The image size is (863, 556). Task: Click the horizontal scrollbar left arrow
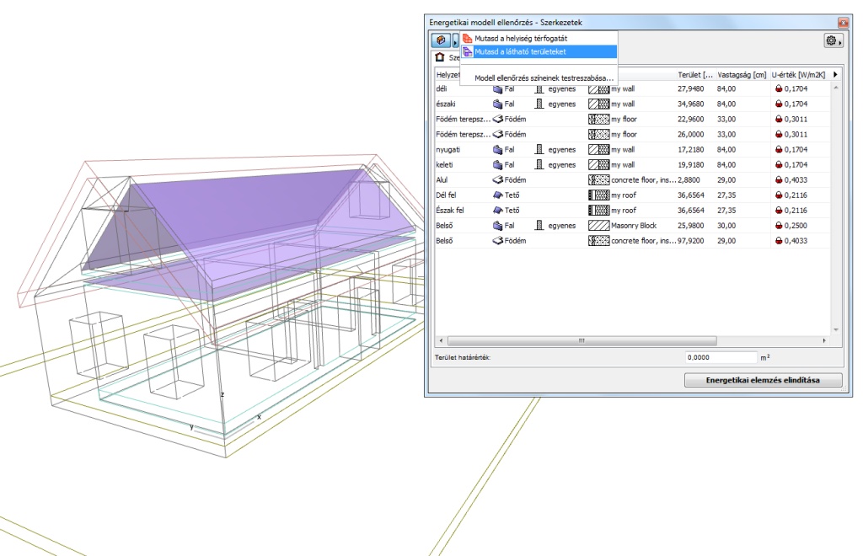click(x=440, y=341)
